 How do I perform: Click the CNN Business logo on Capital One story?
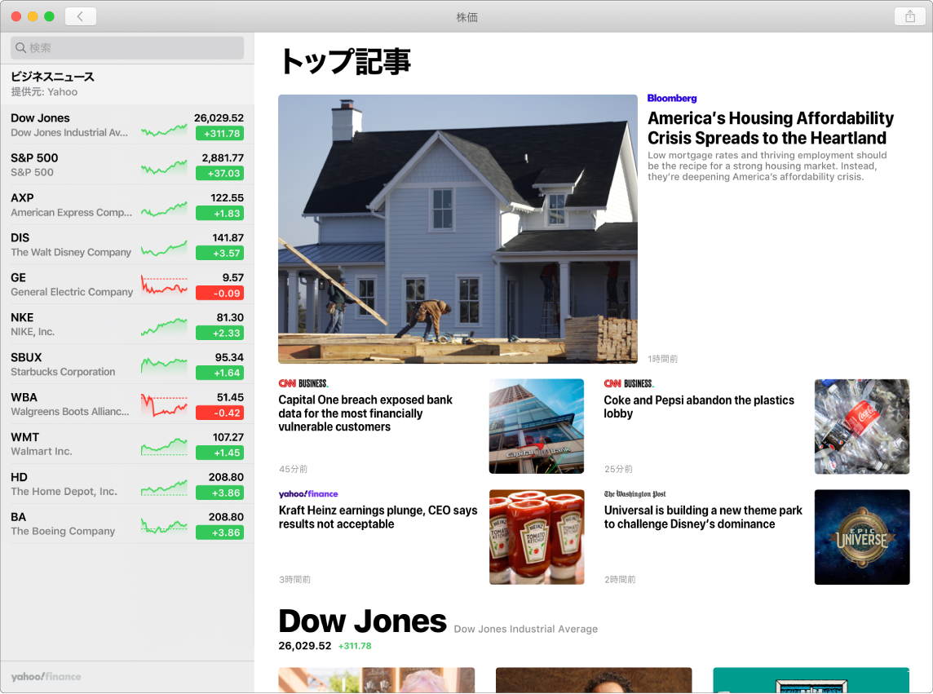click(x=303, y=383)
